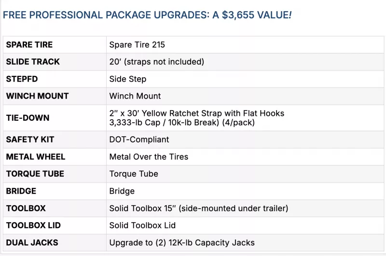The image size is (386, 256).
Task: Click the Spare Tire 215 description
Action: 137,45
